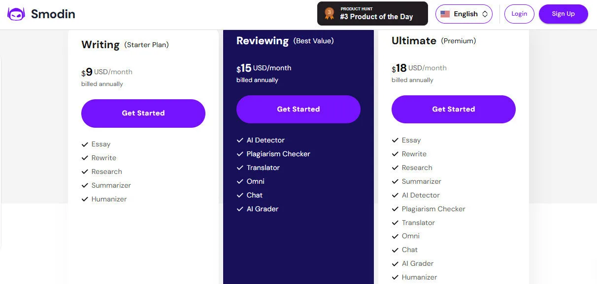Click Get Started on the Ultimate plan
This screenshot has width=597, height=284.
tap(453, 109)
